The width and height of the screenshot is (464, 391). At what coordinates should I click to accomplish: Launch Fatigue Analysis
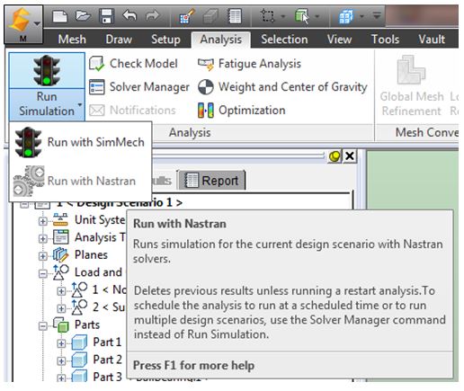[249, 64]
